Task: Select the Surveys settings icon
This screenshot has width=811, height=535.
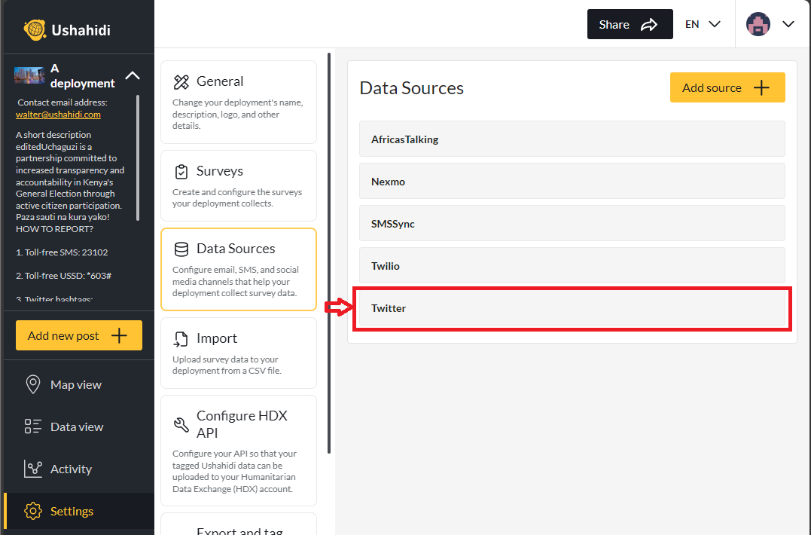Action: (180, 170)
